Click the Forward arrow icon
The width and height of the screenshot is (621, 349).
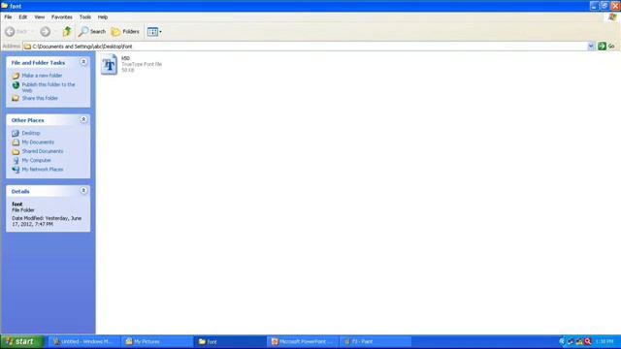pyautogui.click(x=46, y=31)
